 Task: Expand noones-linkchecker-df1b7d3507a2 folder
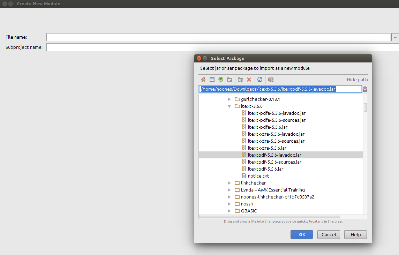tap(229, 197)
